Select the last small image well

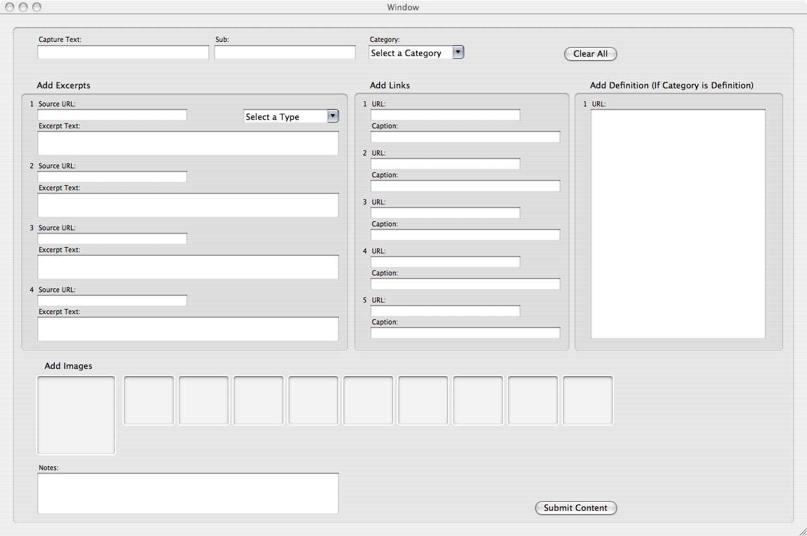coord(587,401)
